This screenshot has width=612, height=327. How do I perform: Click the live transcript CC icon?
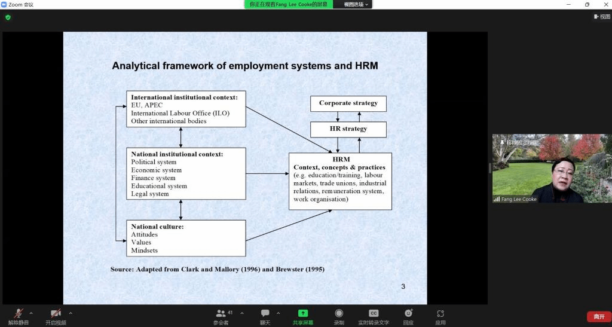[374, 314]
